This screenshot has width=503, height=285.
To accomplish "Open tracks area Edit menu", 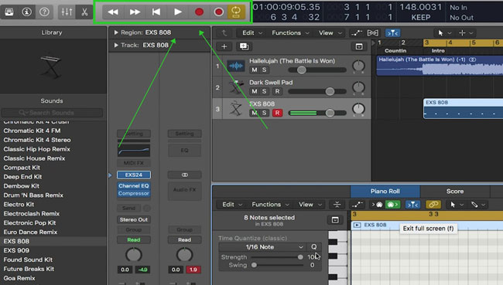I will pos(251,32).
